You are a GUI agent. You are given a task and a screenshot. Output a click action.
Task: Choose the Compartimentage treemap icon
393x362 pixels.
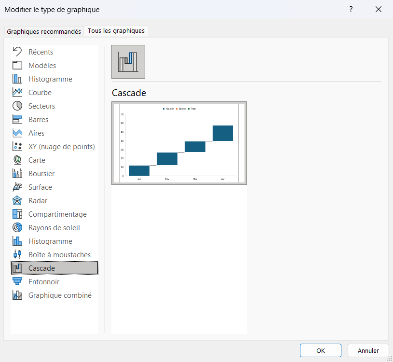[17, 214]
